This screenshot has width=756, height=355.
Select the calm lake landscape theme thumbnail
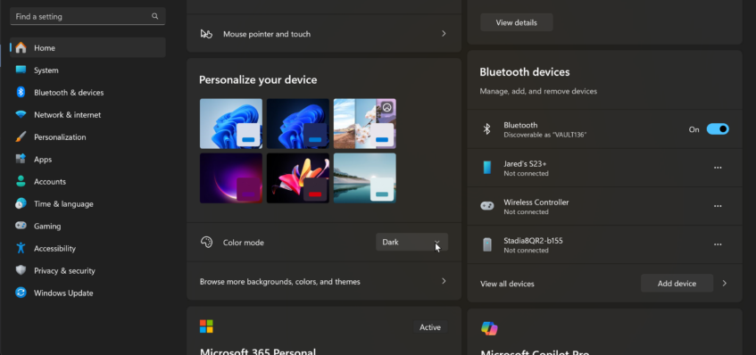click(x=364, y=178)
